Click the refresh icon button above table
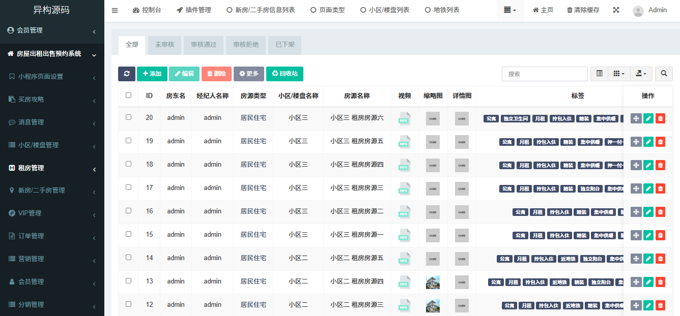The height and width of the screenshot is (316, 680). point(127,74)
